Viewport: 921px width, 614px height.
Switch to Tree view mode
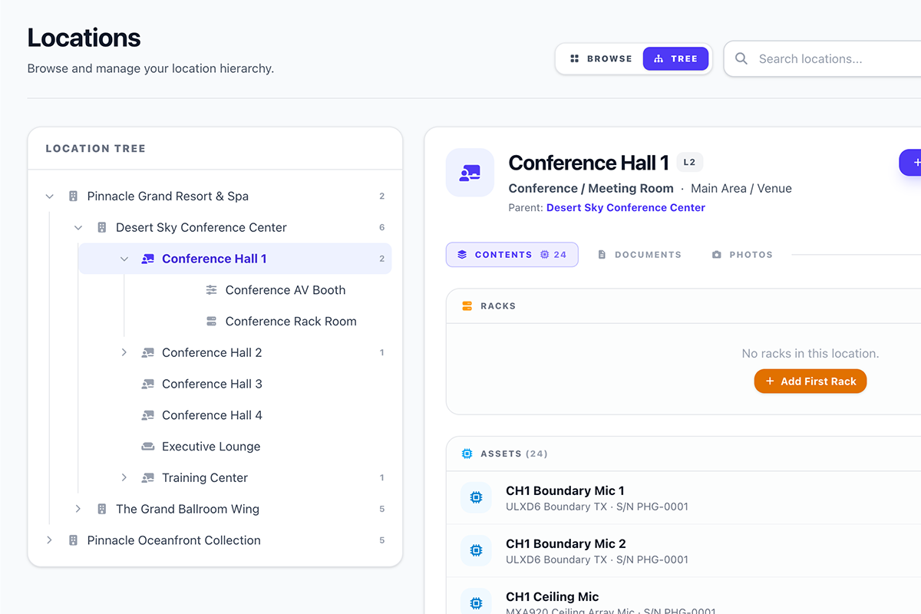tap(675, 59)
